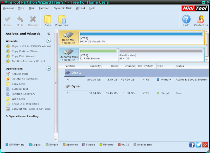Image resolution: width=210 pixels, height=153 pixels.
Task: Open the Properties toolbar icon
Action: pos(62,19)
